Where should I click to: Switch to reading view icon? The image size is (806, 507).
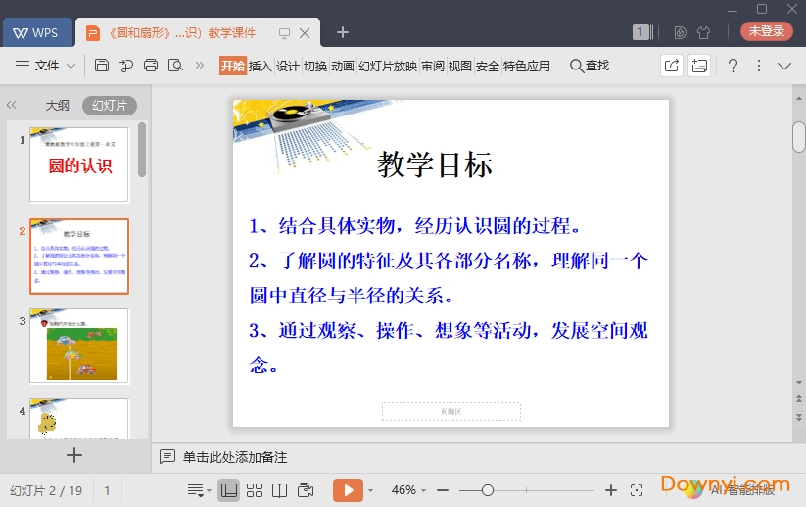click(280, 490)
